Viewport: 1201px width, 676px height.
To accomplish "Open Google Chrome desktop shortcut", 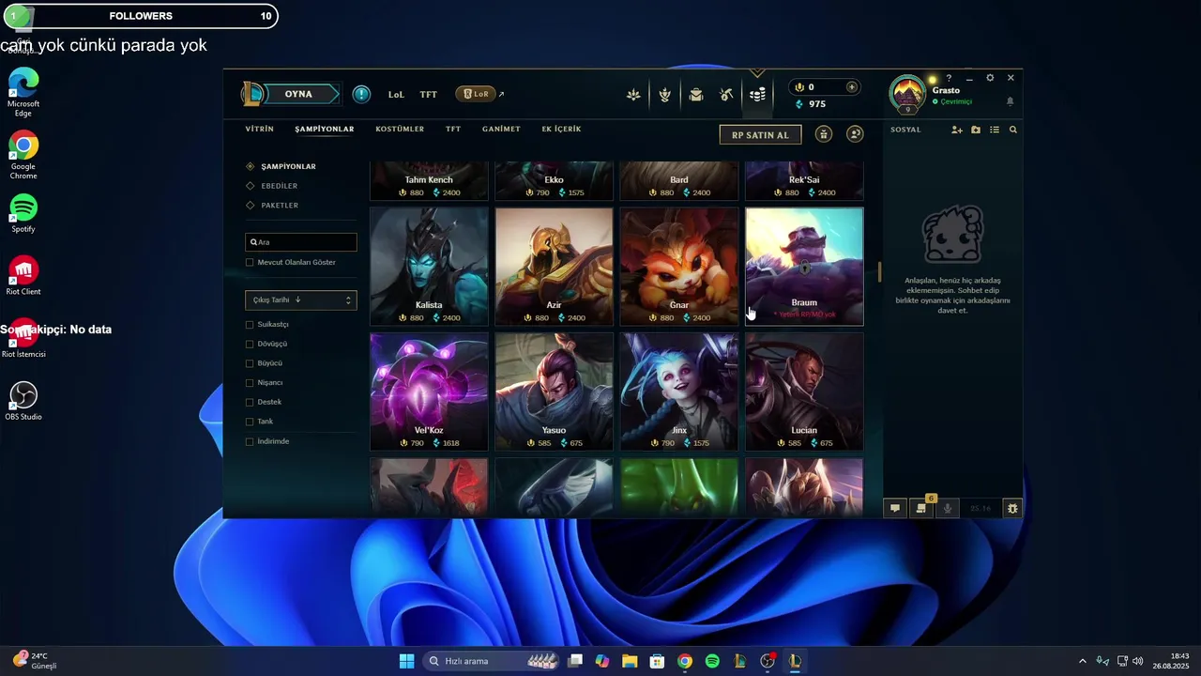I will coord(23,156).
